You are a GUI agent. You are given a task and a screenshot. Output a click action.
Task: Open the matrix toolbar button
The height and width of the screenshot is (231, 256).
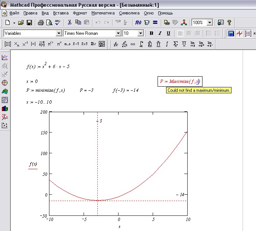point(248,34)
